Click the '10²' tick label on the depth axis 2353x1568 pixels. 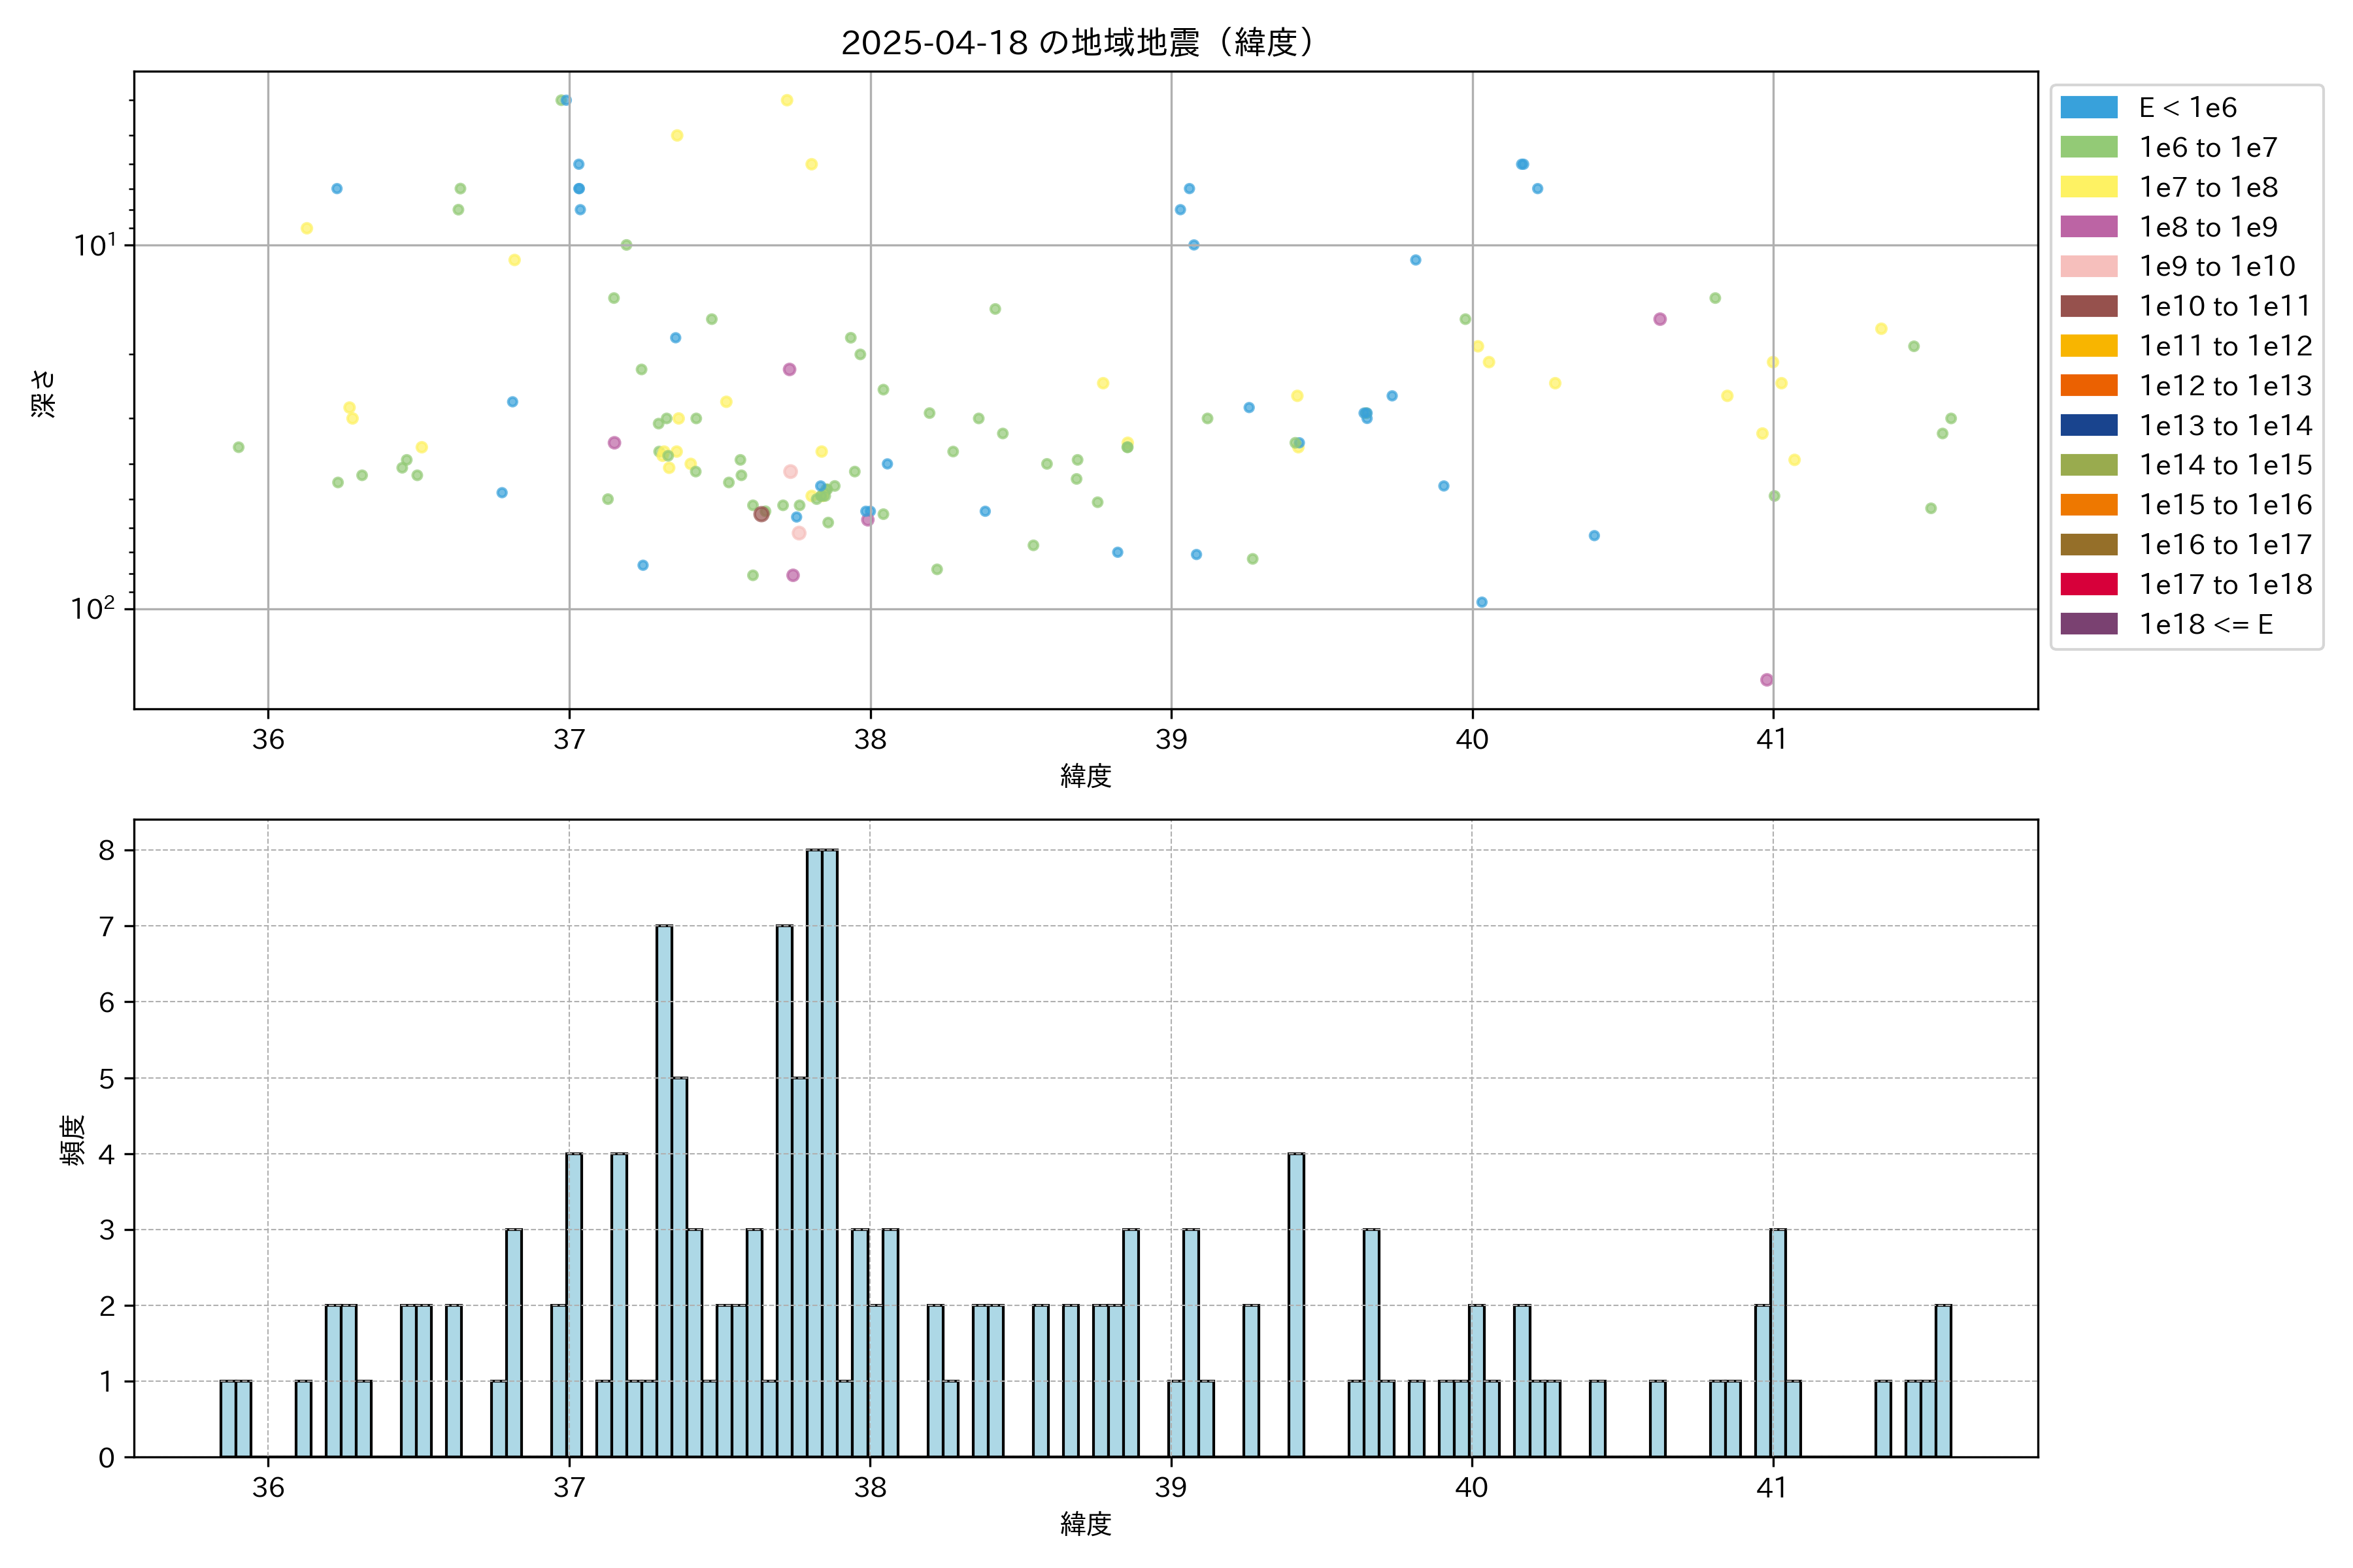point(92,608)
